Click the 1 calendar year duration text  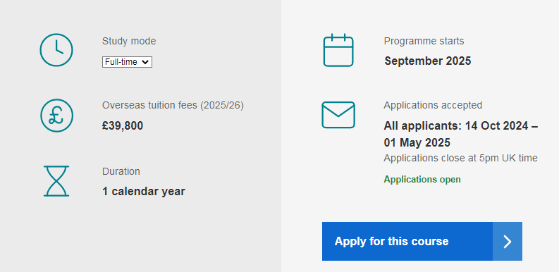[x=144, y=192]
